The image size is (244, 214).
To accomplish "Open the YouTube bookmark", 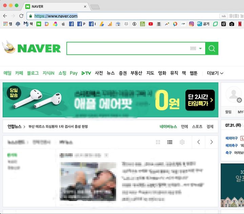I will [150, 24].
